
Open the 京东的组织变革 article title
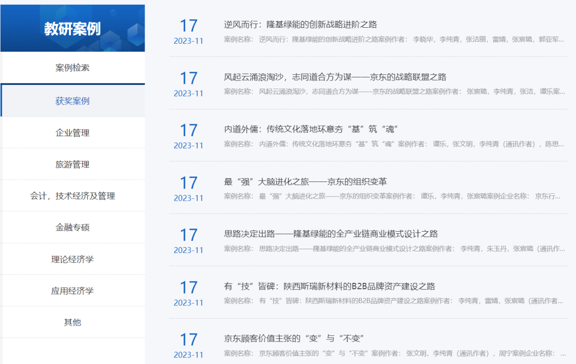(x=305, y=182)
